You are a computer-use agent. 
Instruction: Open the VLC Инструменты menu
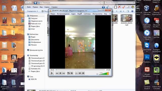point(97,14)
